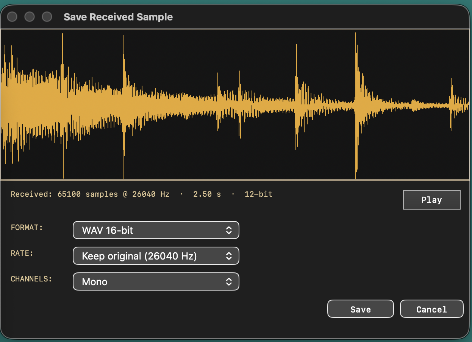The width and height of the screenshot is (472, 342).
Task: Open the FORMAT dropdown showing WAV 16-bit
Action: point(156,230)
